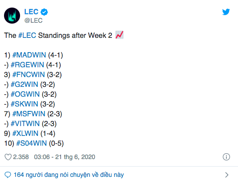Open the @LEC handle link
Viewport: 238px width, 180px height.
click(33, 20)
